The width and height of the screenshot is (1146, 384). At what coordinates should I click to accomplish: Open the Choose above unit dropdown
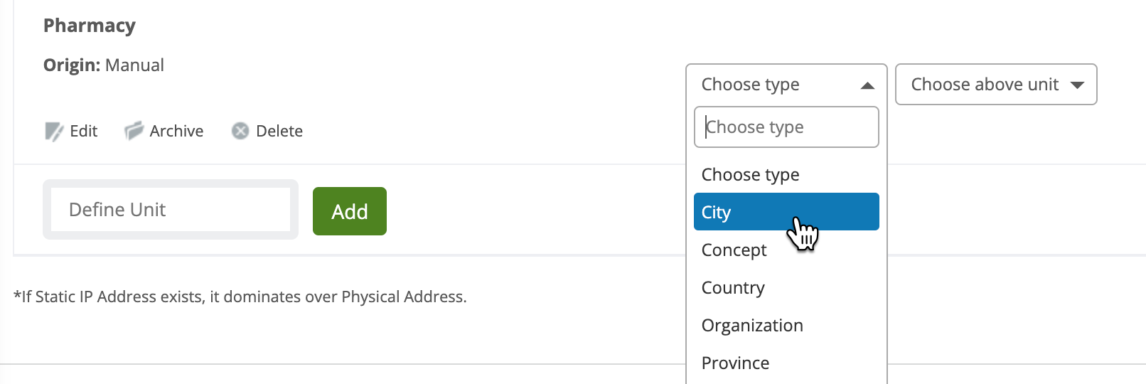click(985, 85)
